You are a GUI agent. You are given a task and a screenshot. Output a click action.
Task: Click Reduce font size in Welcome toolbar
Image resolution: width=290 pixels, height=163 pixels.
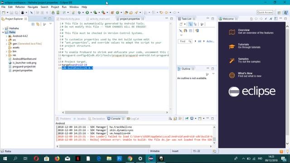(x=266, y=19)
